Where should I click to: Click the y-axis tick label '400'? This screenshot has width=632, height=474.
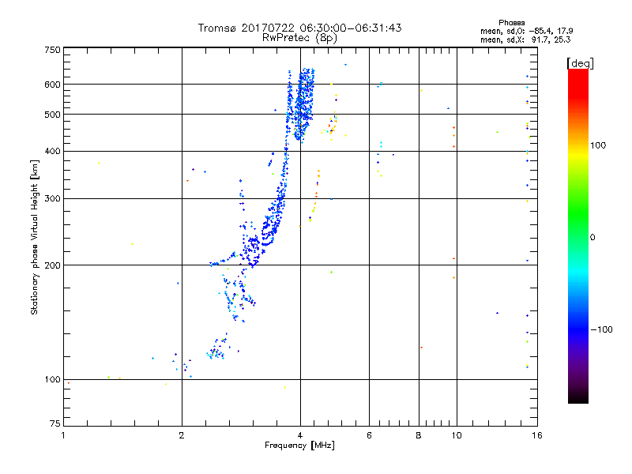click(52, 151)
